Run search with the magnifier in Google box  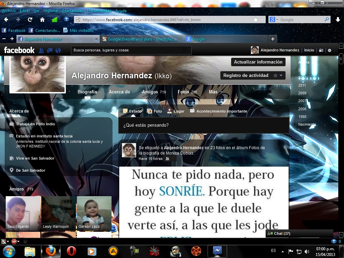tap(327, 19)
